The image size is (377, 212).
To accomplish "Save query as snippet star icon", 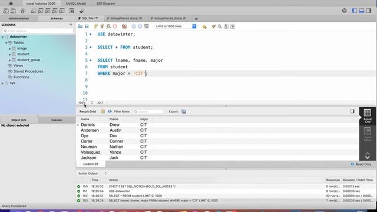I will [x=204, y=26].
